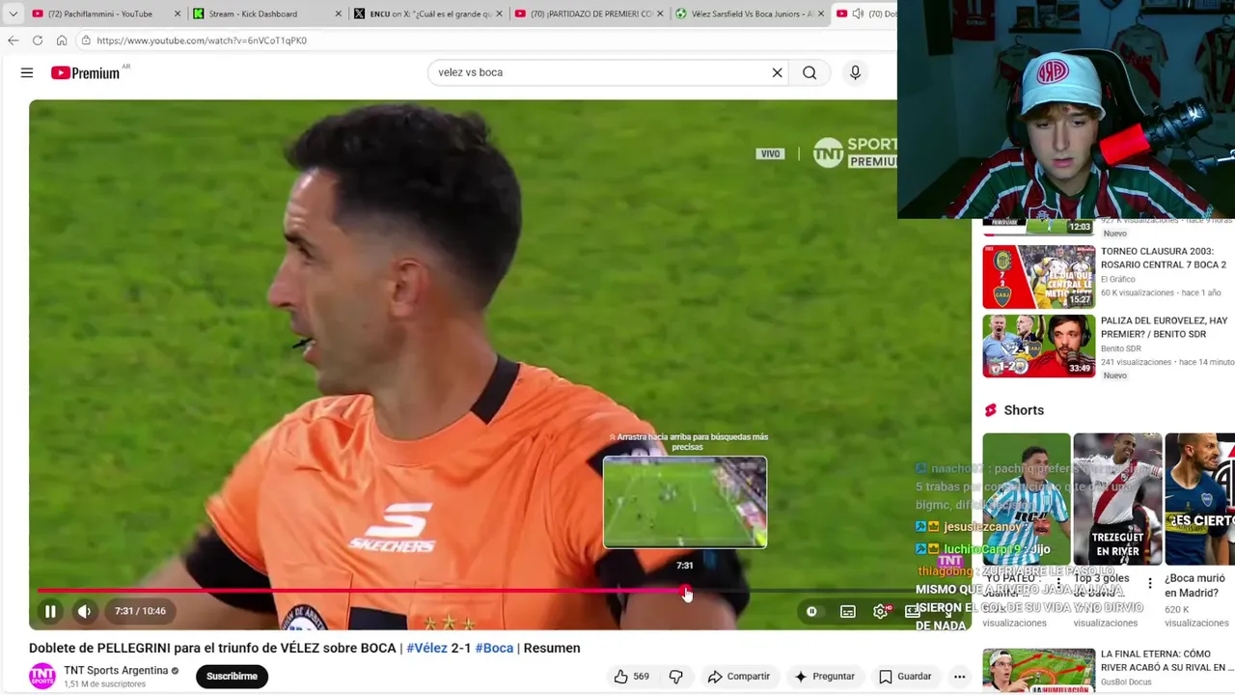The height and width of the screenshot is (695, 1235).
Task: Open PALIZA DEL EUROVELEZ video thumbnail
Action: click(x=1038, y=346)
